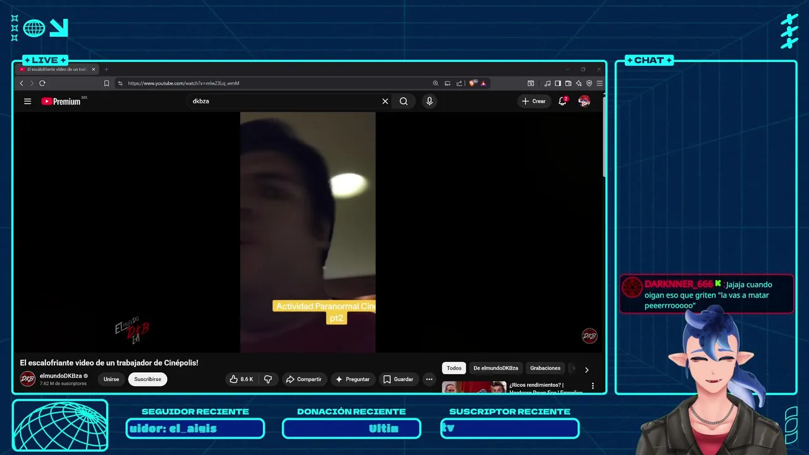The height and width of the screenshot is (455, 809).
Task: Open the YouTube hamburger guide menu
Action: 27,101
